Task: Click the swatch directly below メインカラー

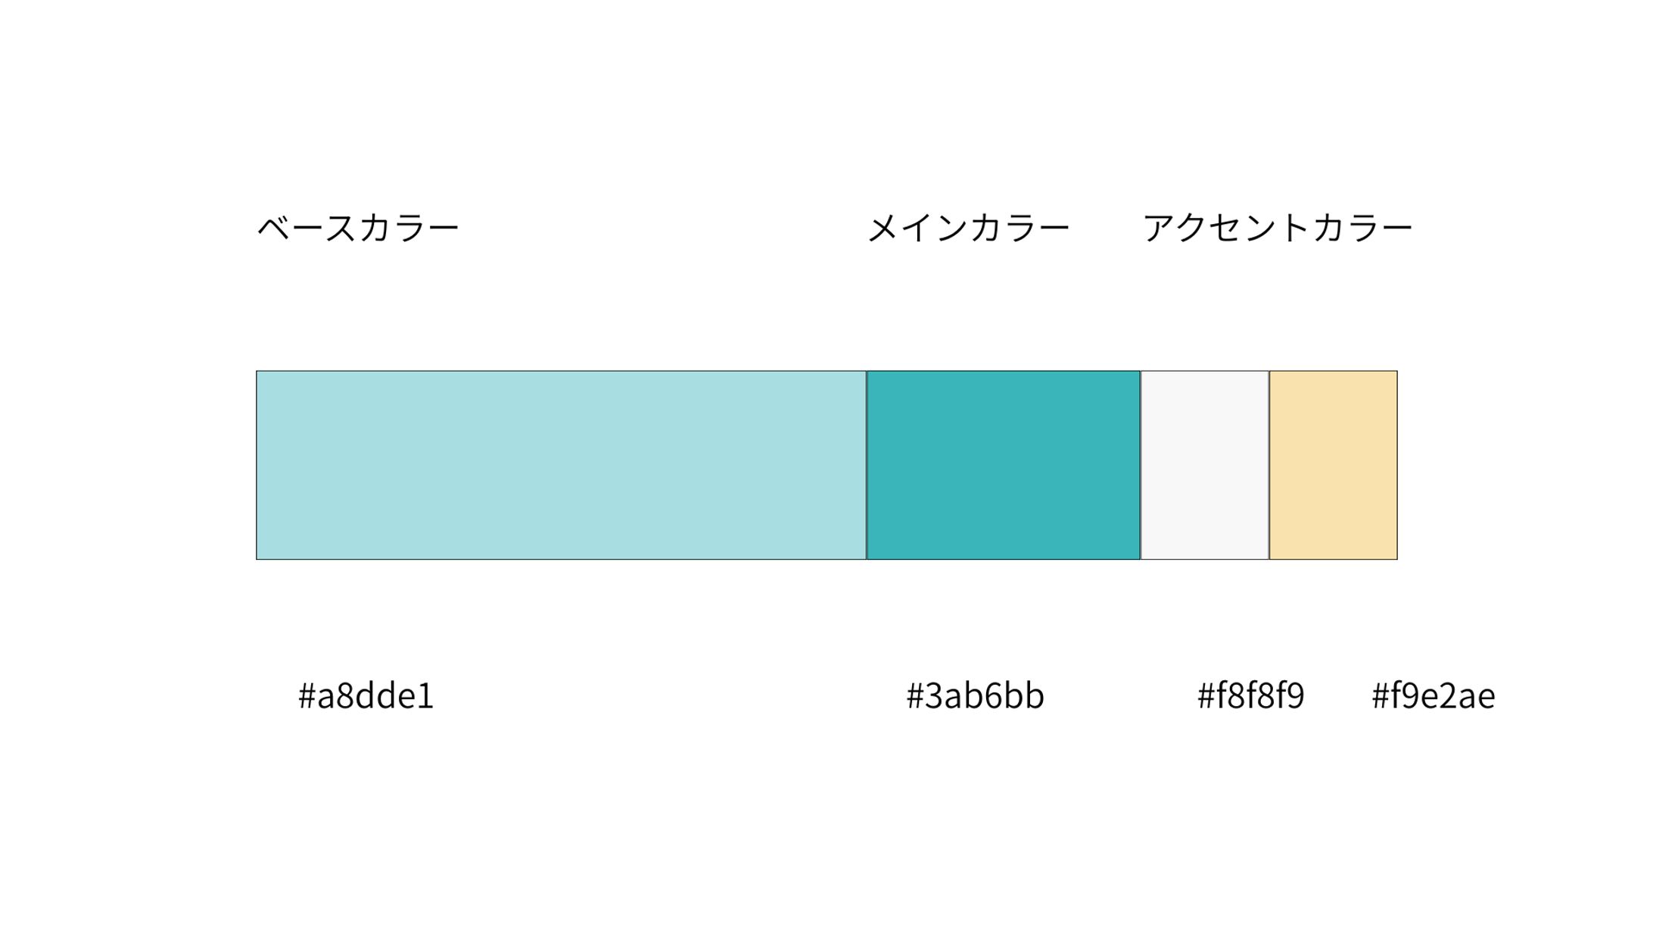Action: (1003, 465)
